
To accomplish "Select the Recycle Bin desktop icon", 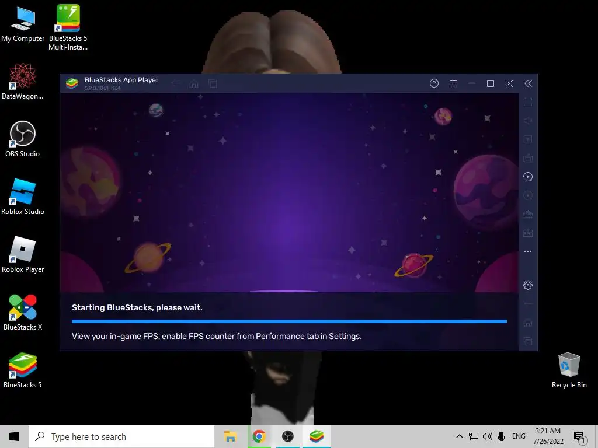I will click(x=569, y=370).
